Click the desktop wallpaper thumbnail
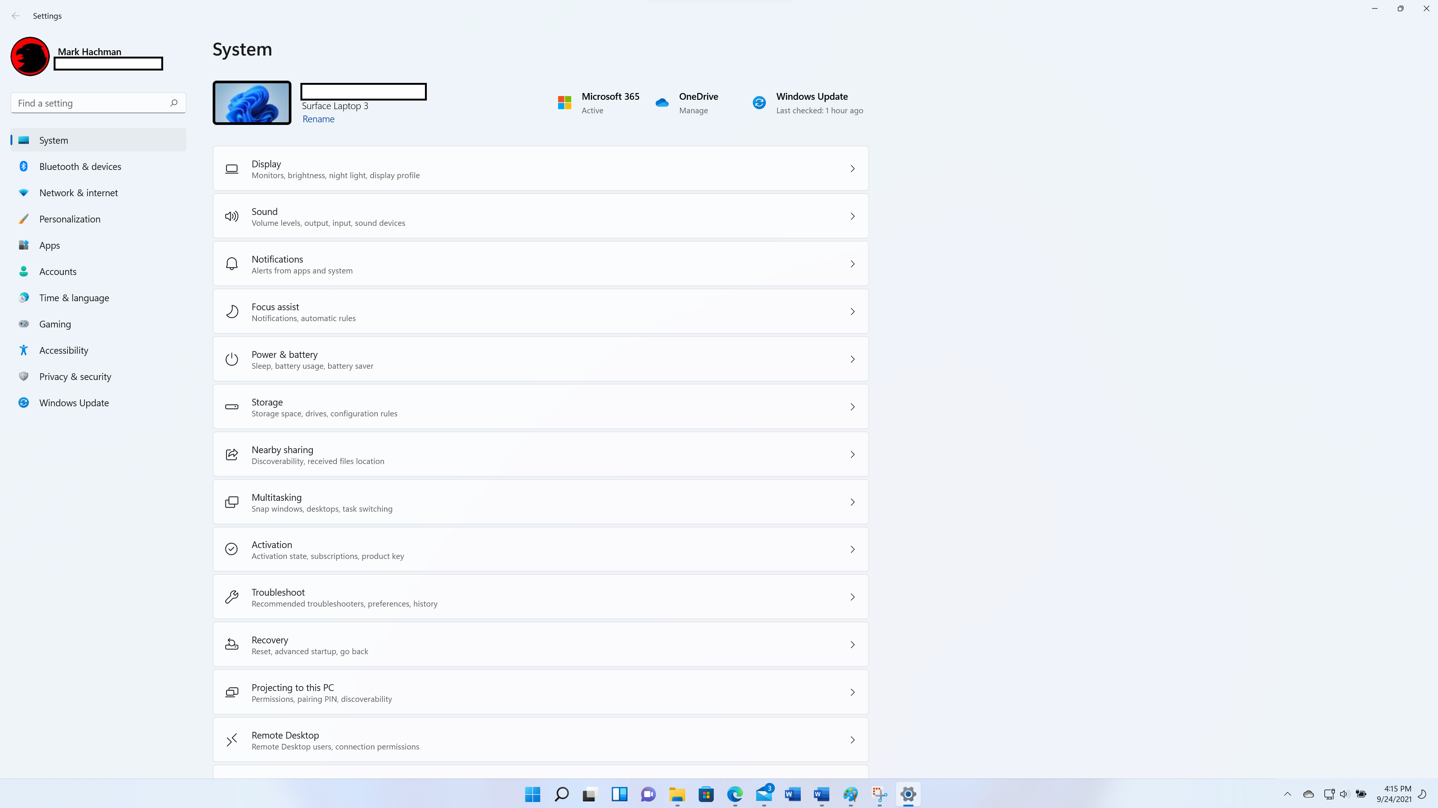Viewport: 1438px width, 808px height. tap(252, 103)
